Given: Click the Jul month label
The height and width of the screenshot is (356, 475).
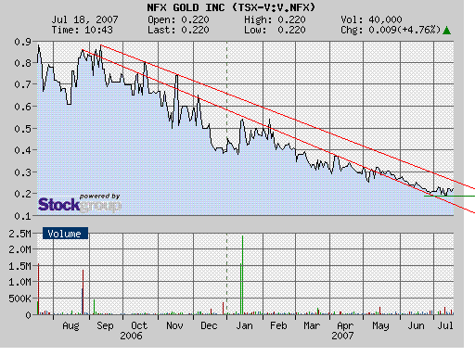Looking at the screenshot, I should point(445,325).
